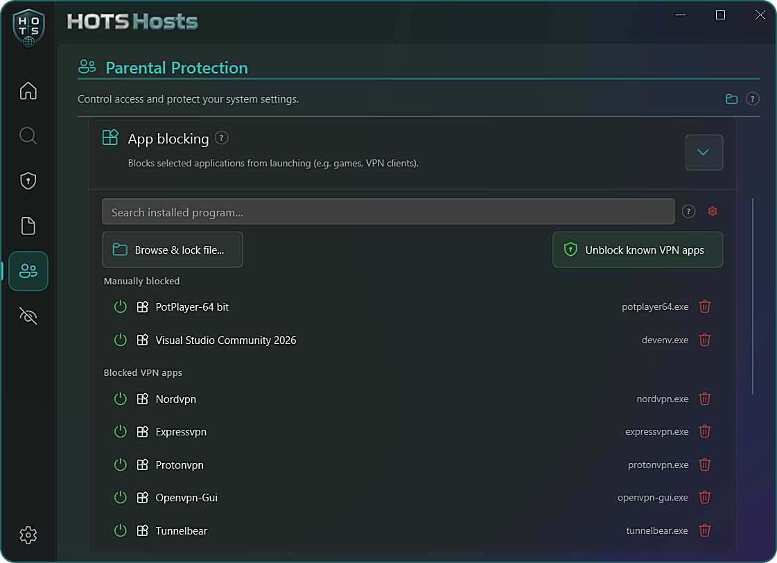Image resolution: width=777 pixels, height=563 pixels.
Task: Toggle power switch for PotPlayer-64 bit
Action: [121, 306]
